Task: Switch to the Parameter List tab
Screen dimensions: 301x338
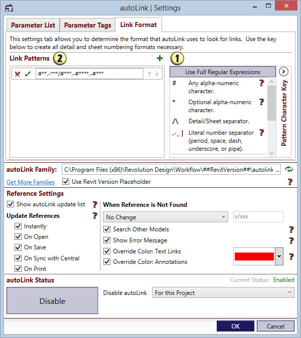Action: (x=33, y=25)
